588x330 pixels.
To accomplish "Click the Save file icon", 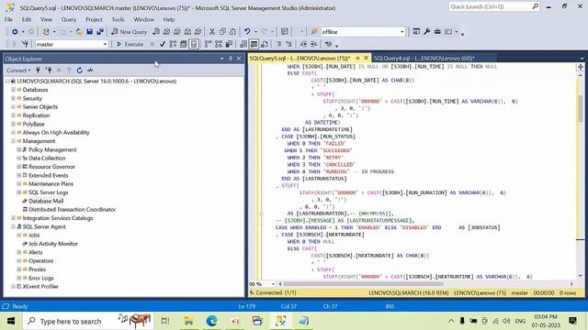I will 90,32.
